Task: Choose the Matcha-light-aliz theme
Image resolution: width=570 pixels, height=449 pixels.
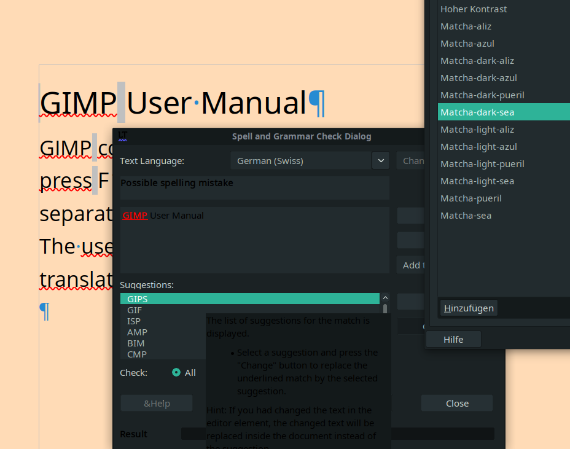Action: 477,130
